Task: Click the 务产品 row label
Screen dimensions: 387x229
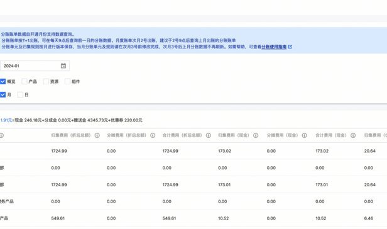Action: pos(7,201)
